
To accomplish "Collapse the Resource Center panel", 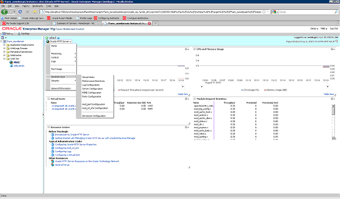I will pyautogui.click(x=49, y=128).
